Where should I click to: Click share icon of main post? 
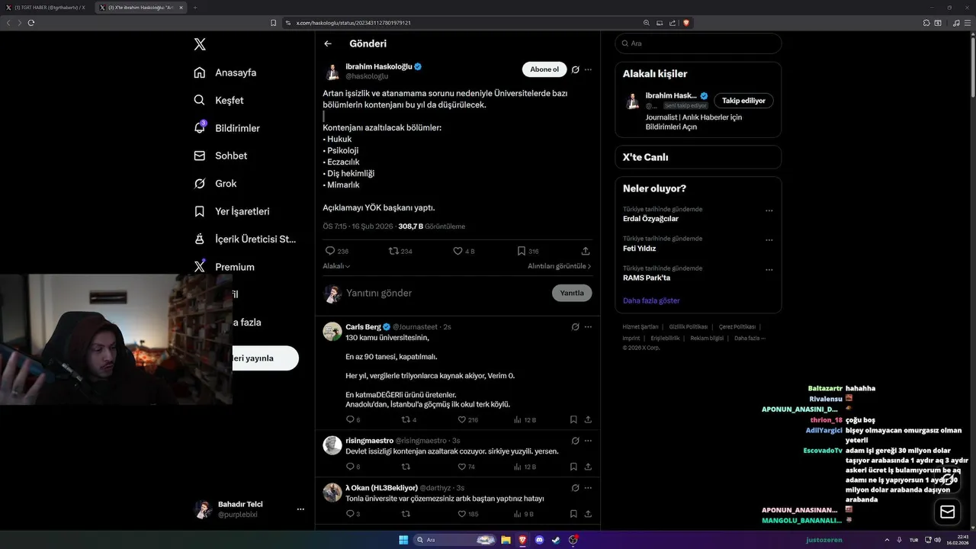click(586, 251)
